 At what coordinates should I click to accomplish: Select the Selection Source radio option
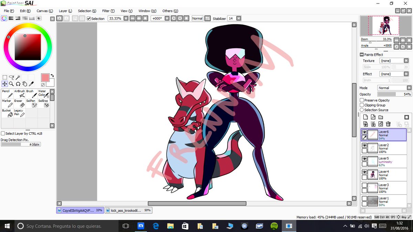(x=362, y=110)
